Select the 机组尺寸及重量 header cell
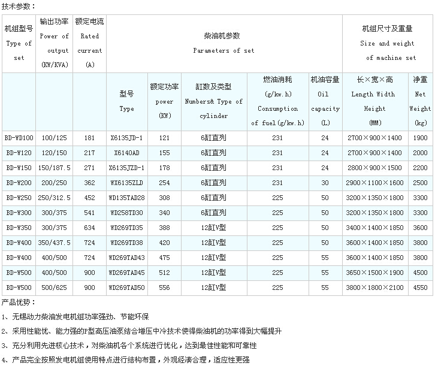This screenshot has width=435, height=366. pos(387,43)
